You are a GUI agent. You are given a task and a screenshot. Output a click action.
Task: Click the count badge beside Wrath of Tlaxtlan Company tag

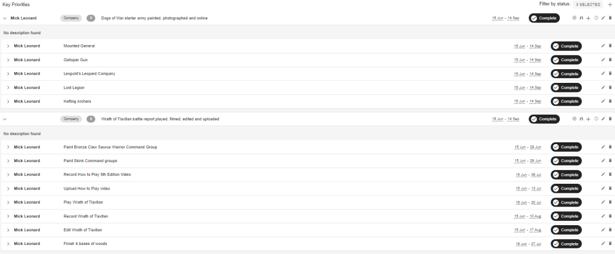pos(91,119)
